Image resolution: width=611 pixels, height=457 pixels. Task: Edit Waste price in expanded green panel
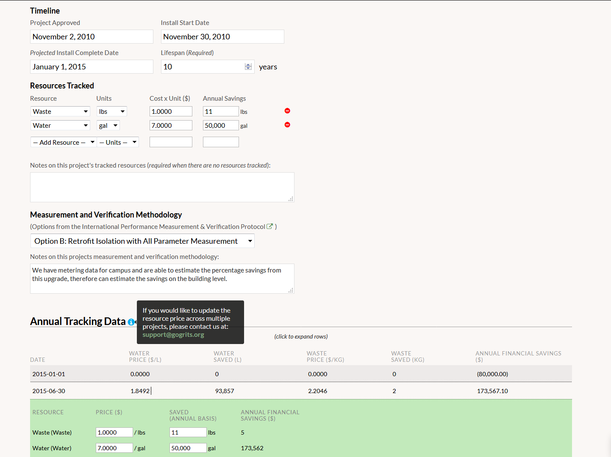click(x=114, y=432)
